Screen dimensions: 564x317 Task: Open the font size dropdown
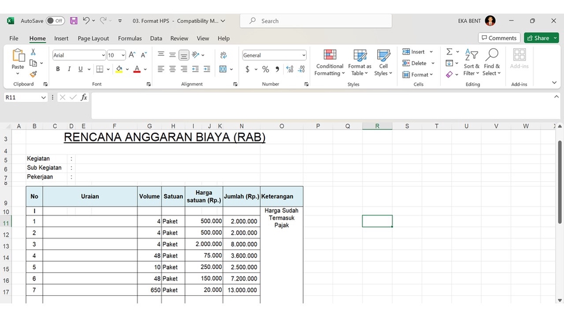[123, 55]
